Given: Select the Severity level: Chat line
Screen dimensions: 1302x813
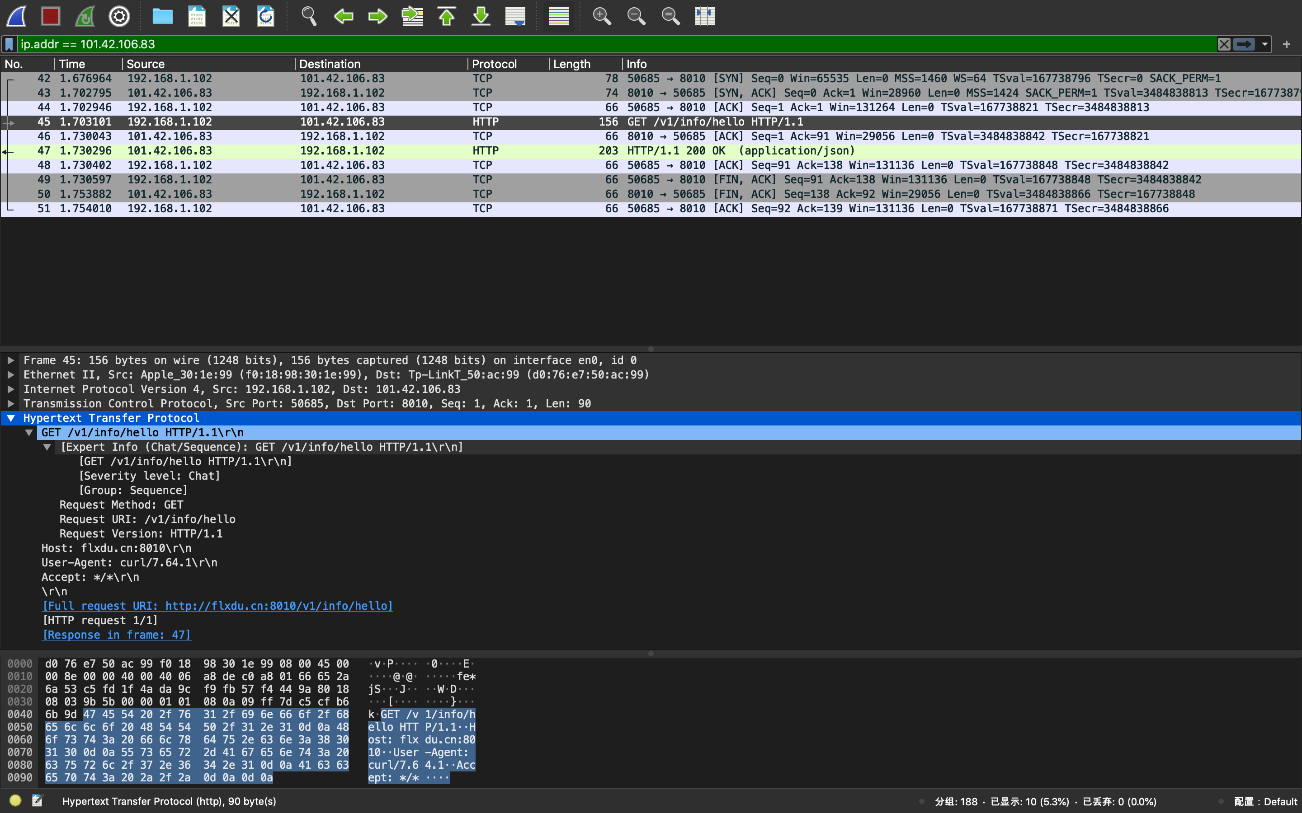Looking at the screenshot, I should (x=150, y=476).
